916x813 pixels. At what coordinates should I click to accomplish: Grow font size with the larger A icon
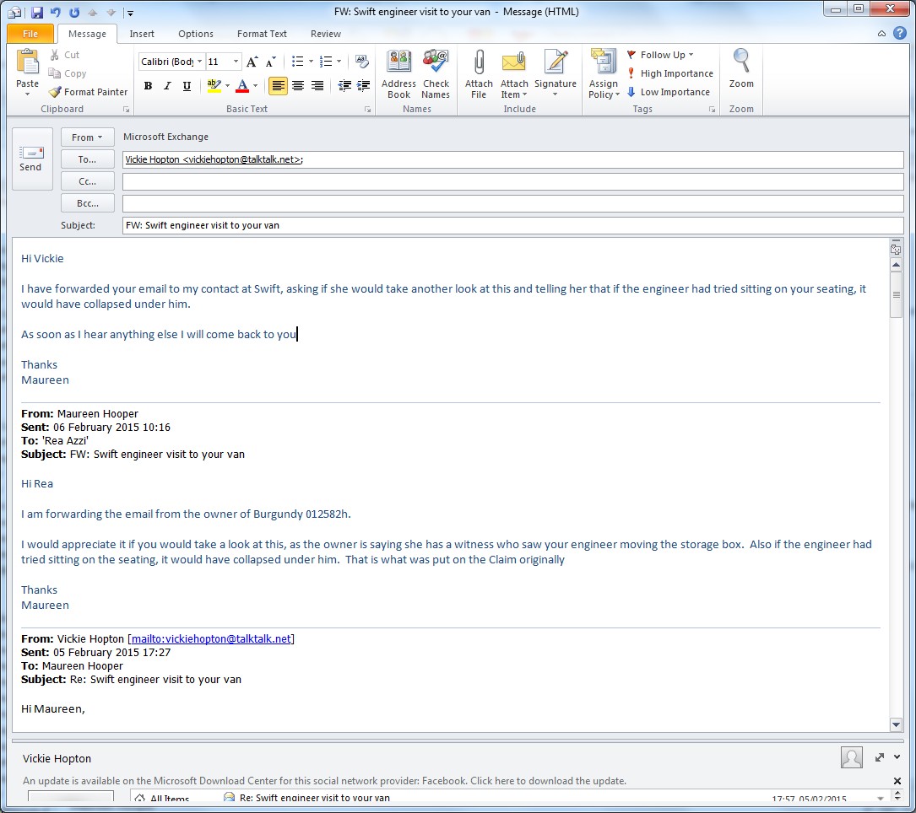252,62
